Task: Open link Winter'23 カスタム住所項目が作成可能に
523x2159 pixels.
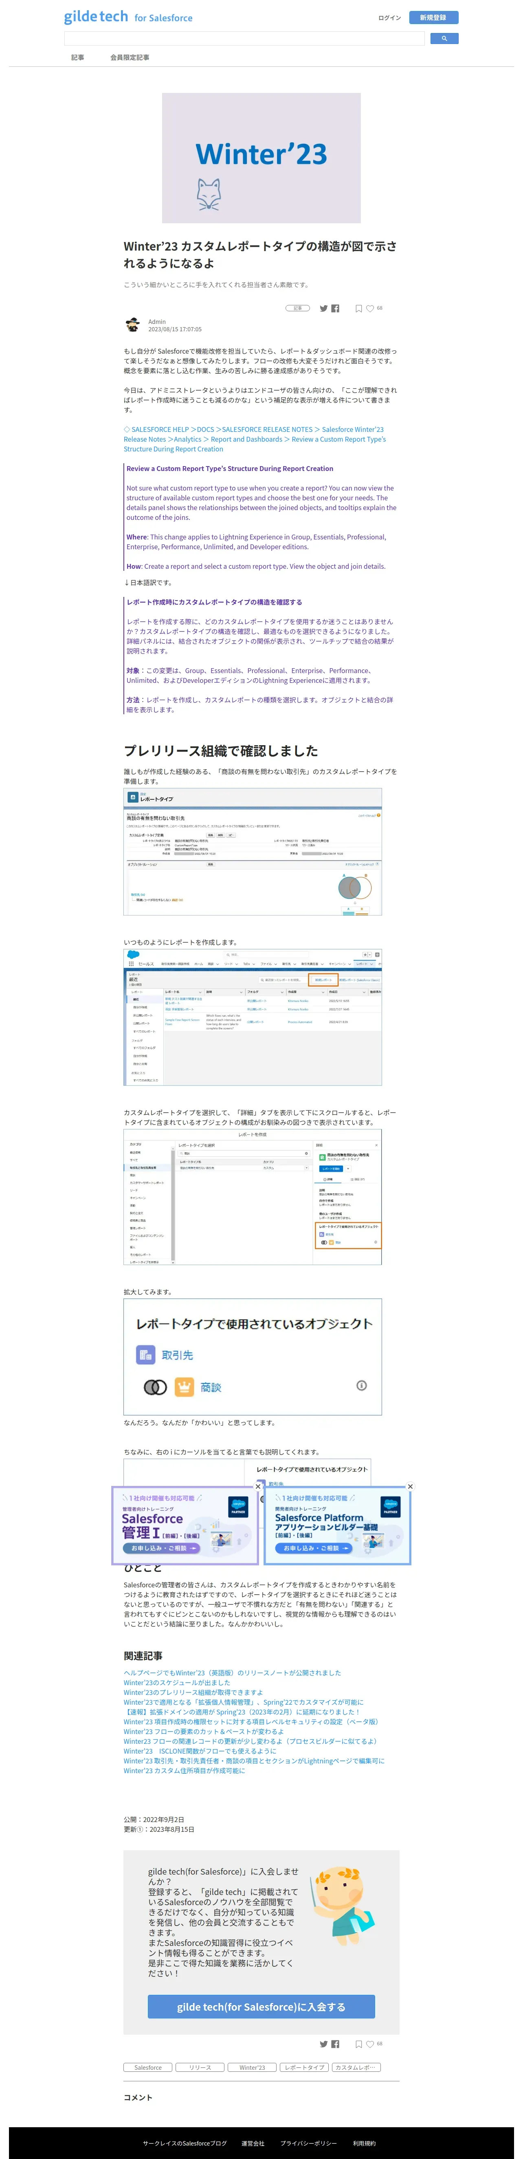Action: (x=185, y=1771)
